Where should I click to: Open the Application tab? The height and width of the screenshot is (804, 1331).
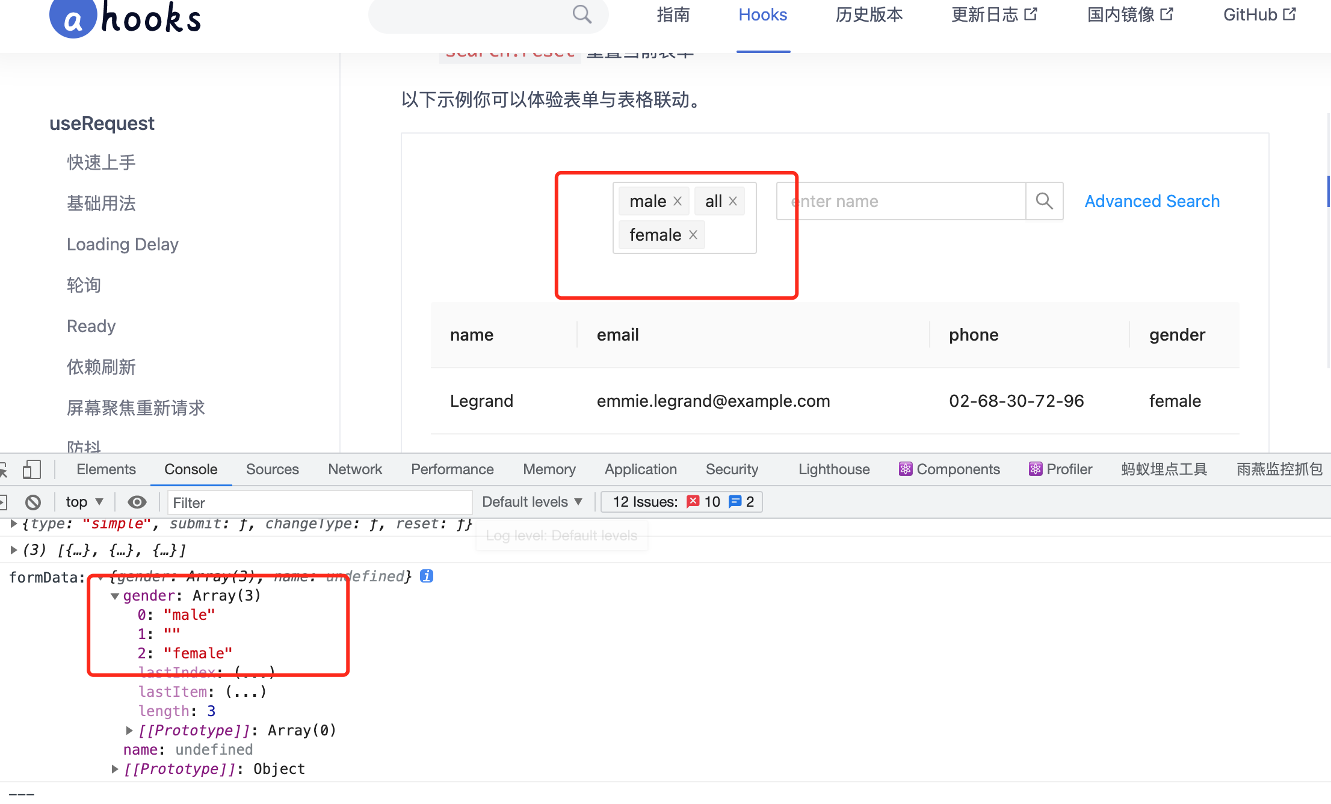[x=641, y=469]
